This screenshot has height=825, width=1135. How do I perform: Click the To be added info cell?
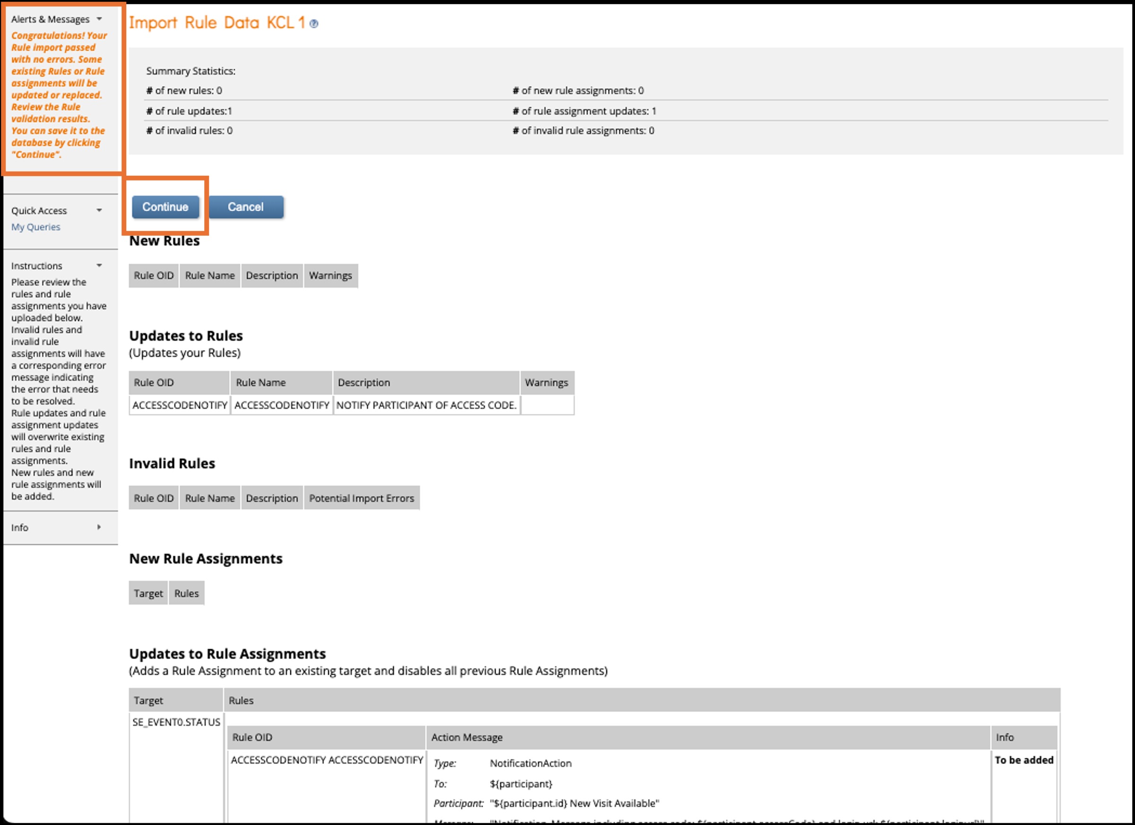pos(1024,760)
